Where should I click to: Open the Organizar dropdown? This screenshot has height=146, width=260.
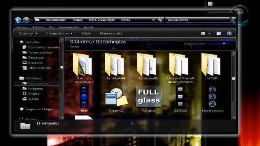(28, 33)
